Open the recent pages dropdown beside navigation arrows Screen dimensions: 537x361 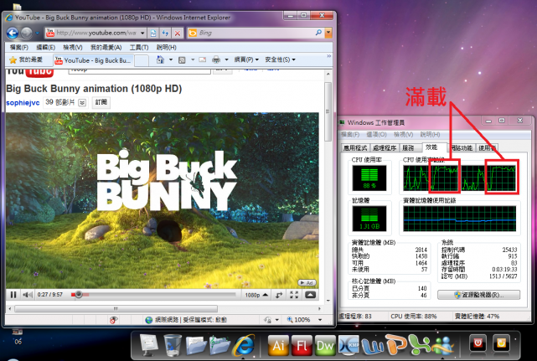coord(38,34)
